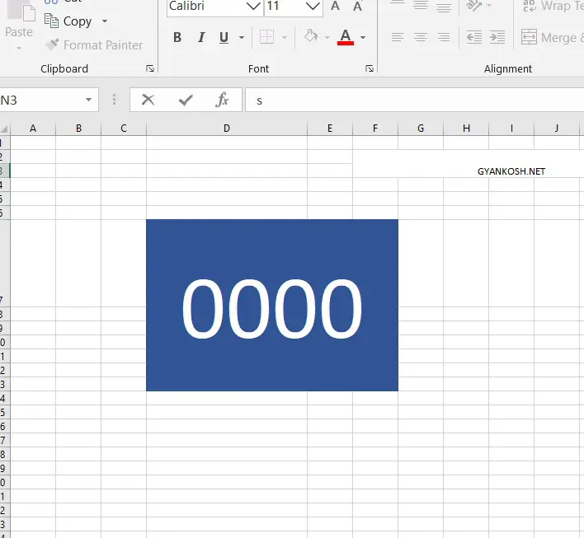Increase font size with the larger A icon
Viewport: 584px width, 538px height.
(335, 6)
